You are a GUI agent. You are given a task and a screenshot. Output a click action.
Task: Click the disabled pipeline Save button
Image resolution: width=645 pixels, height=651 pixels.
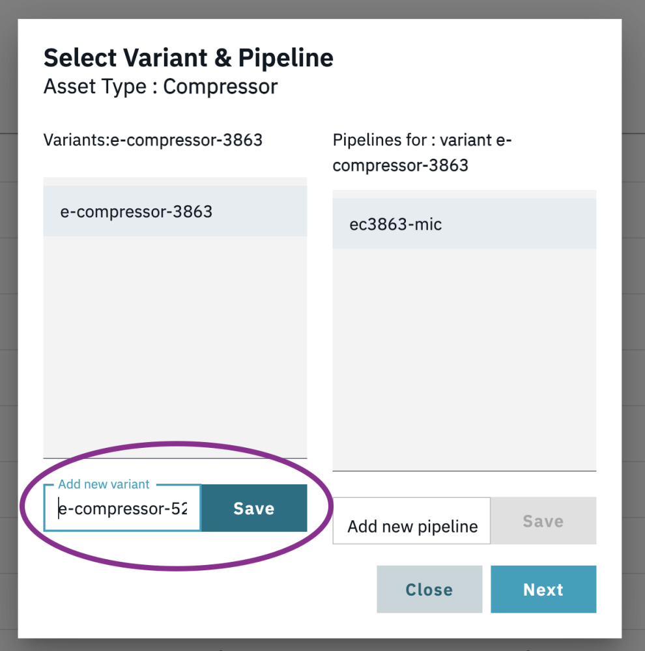tap(543, 520)
